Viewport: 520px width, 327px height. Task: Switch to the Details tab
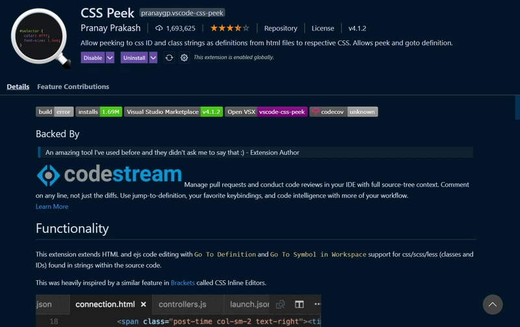18,86
